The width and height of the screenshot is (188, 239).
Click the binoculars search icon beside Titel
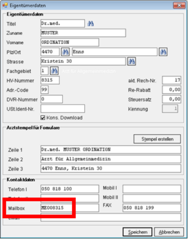(x=90, y=24)
